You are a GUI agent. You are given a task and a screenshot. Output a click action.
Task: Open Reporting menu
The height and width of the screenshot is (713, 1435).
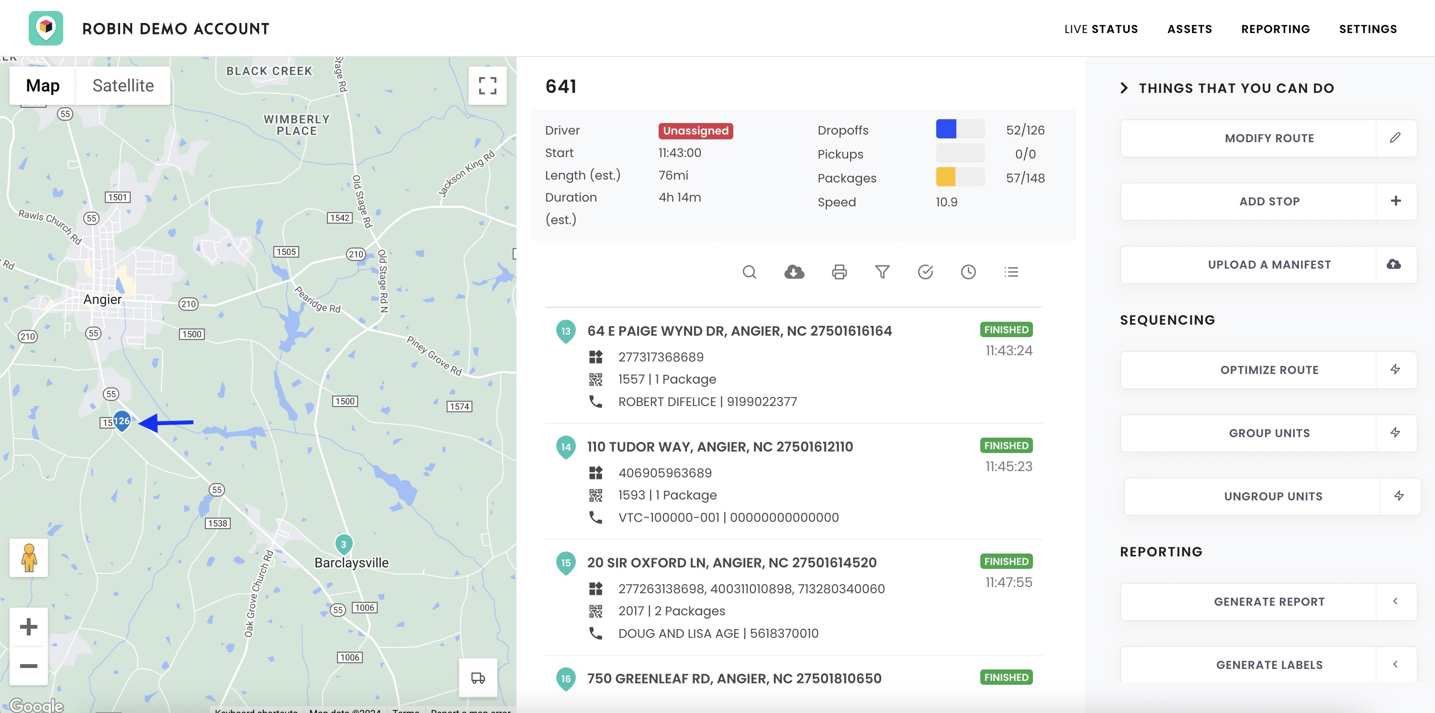[x=1275, y=29]
